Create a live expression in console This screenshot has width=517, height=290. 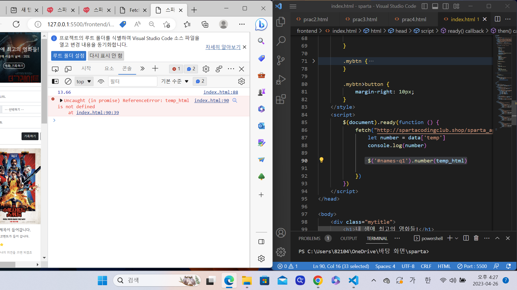[101, 81]
